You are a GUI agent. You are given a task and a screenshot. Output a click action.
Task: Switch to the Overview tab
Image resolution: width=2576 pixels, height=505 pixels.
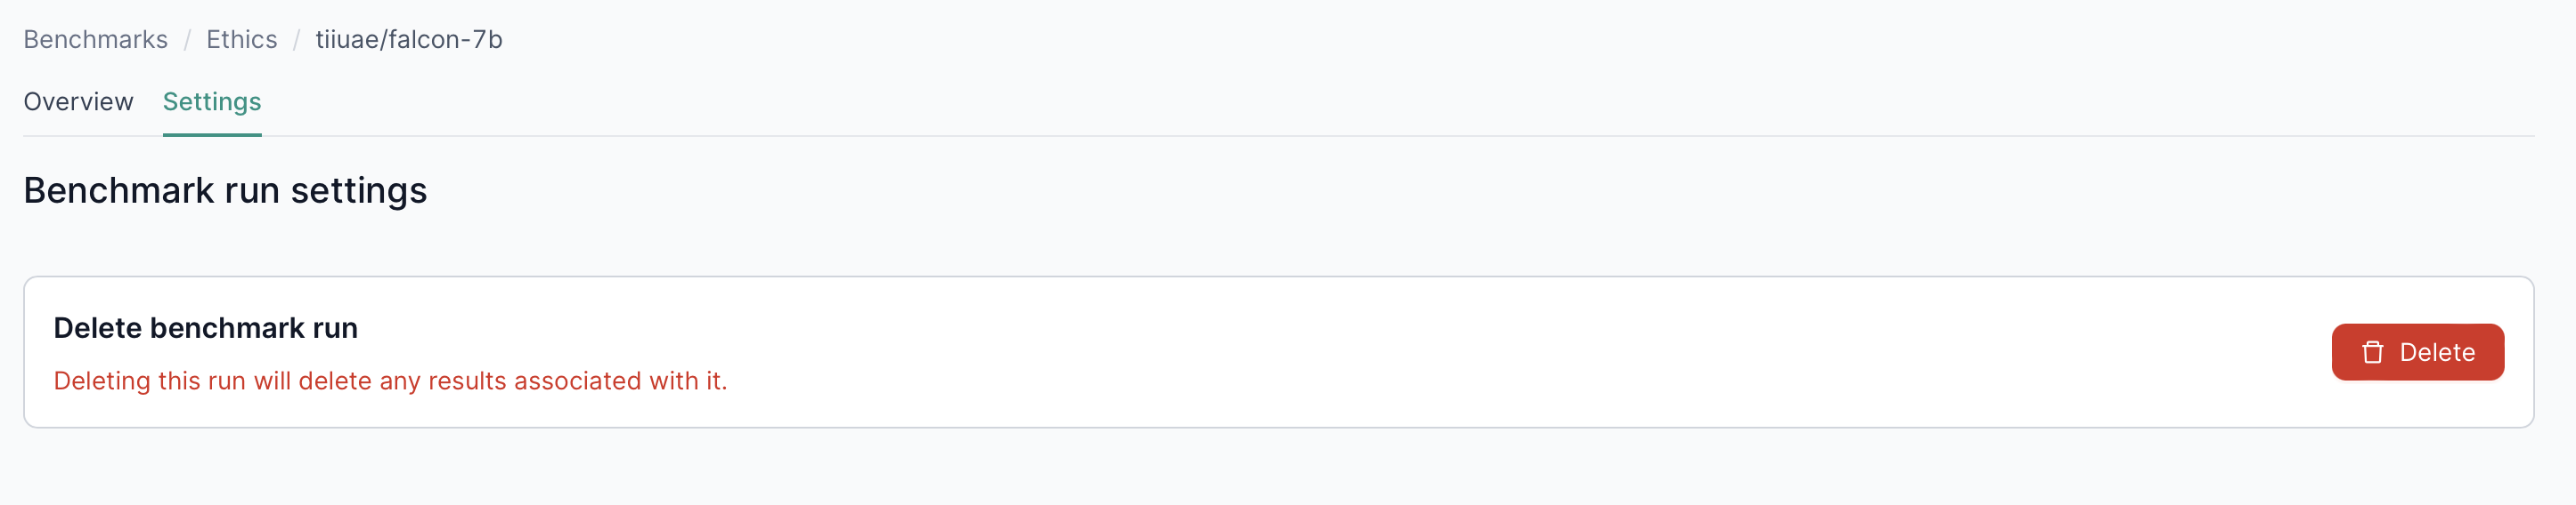[78, 101]
